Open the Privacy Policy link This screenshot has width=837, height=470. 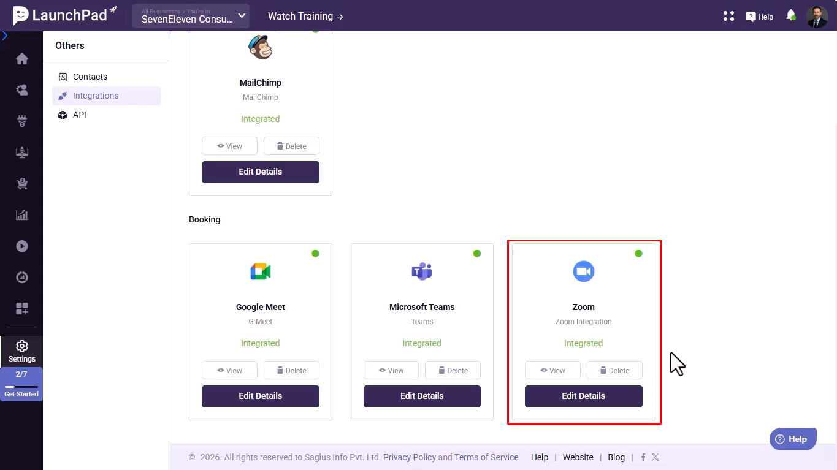(409, 457)
